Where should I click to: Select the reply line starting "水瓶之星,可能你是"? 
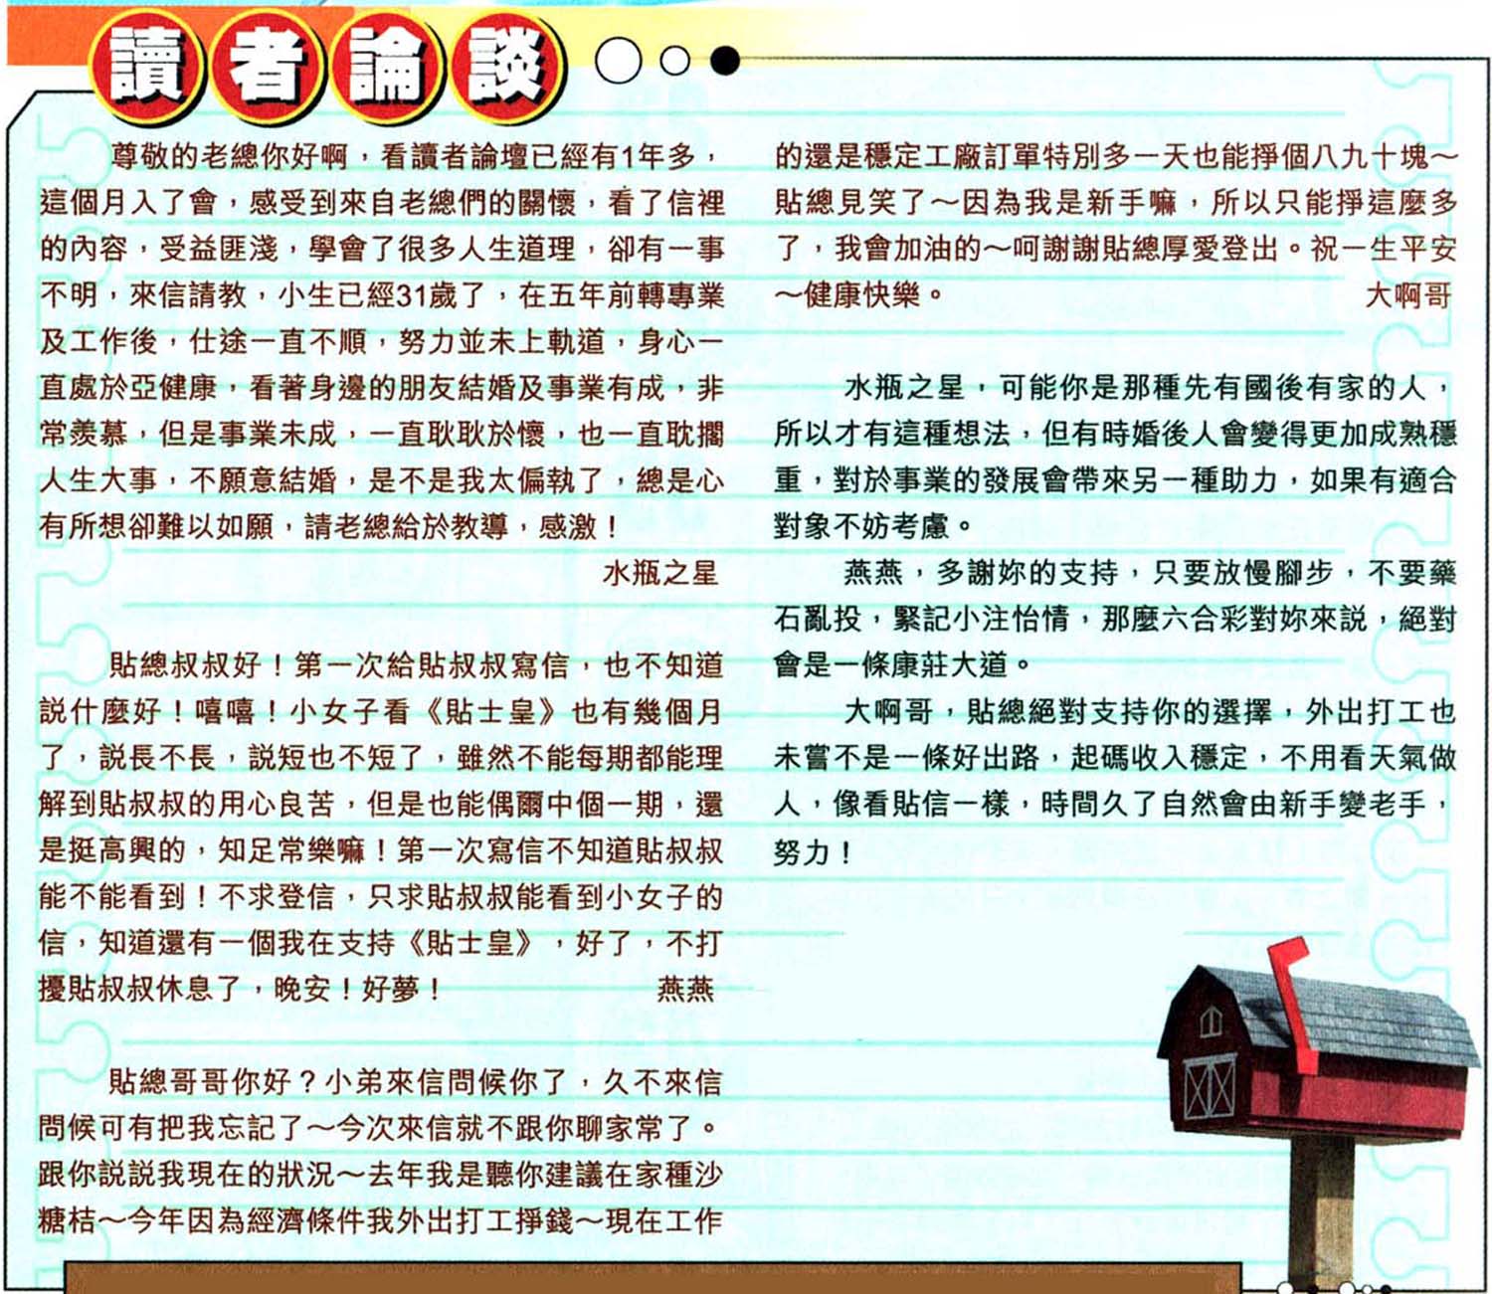tap(1149, 388)
